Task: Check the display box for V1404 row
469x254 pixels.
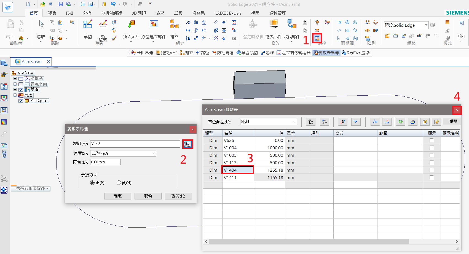Action: pyautogui.click(x=432, y=170)
